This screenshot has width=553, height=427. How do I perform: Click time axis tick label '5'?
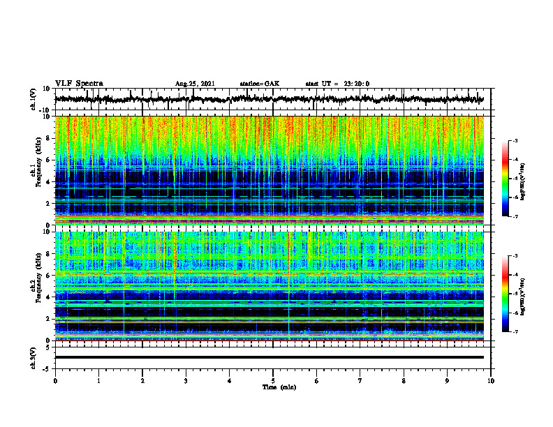273,381
